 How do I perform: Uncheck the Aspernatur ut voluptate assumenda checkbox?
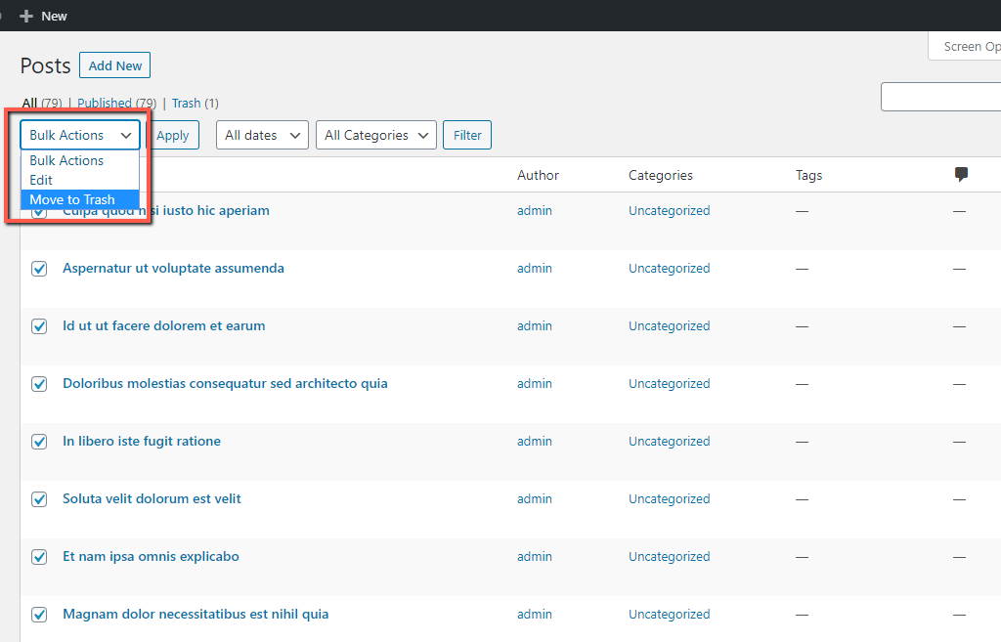(39, 269)
